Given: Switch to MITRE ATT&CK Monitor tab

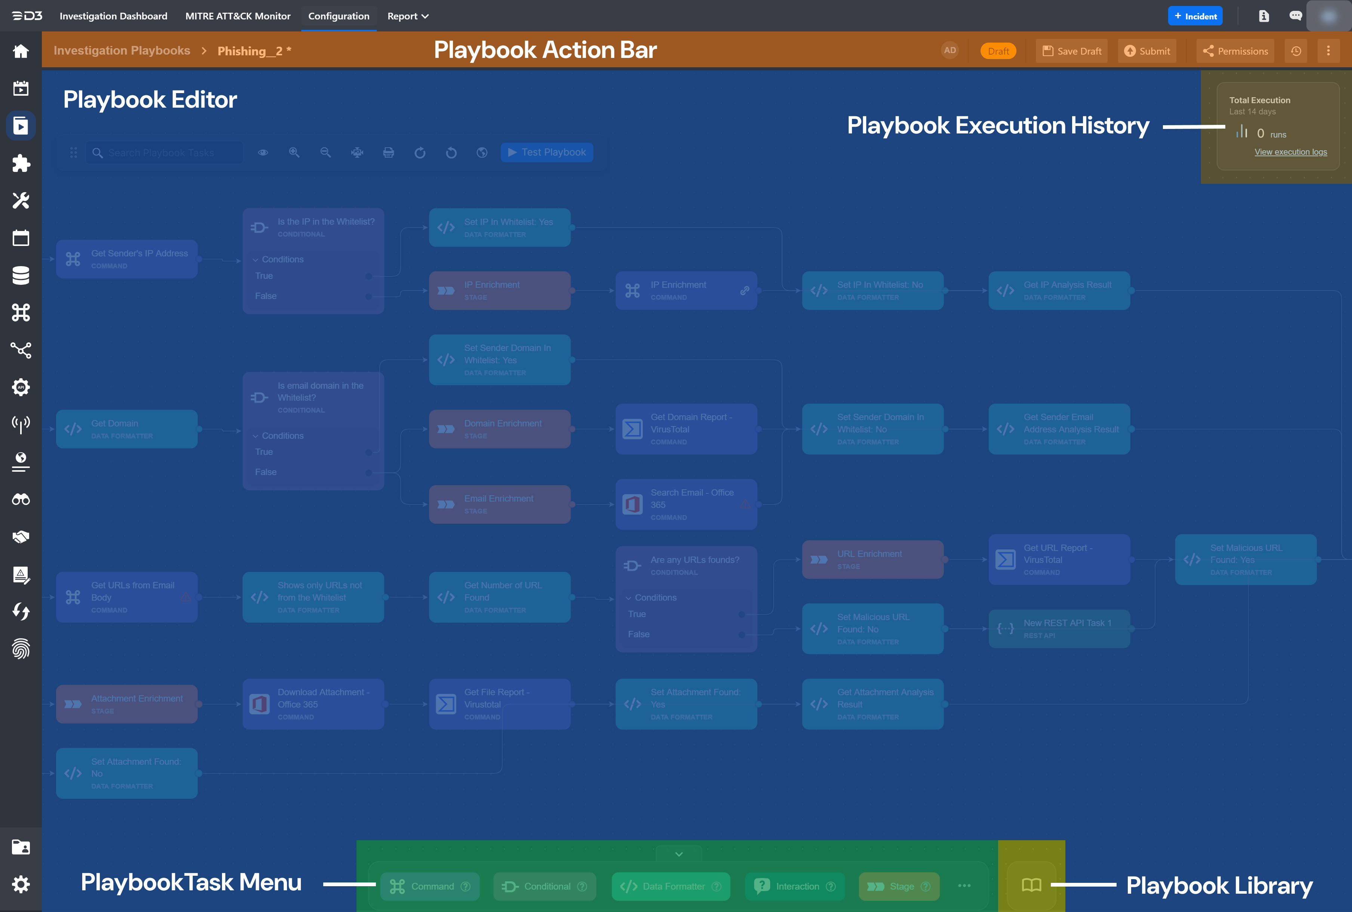Looking at the screenshot, I should (x=238, y=16).
